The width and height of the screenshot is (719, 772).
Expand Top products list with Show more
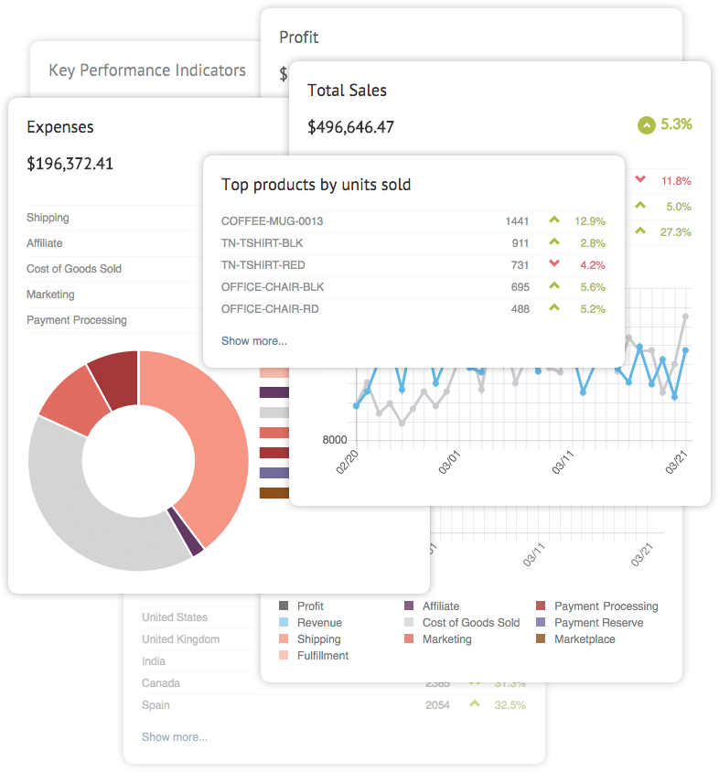click(254, 341)
